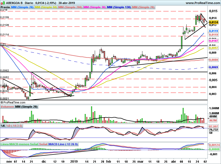Select the MM (Simple 130) label
Viewport: 221px width, 164px height.
pos(119,7)
